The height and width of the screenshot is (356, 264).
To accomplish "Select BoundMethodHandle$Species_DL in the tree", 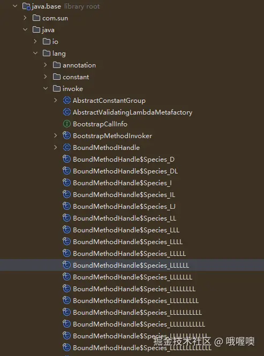I will click(x=125, y=171).
